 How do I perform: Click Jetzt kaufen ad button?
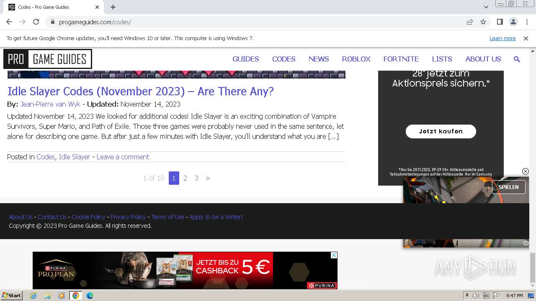coord(441,131)
